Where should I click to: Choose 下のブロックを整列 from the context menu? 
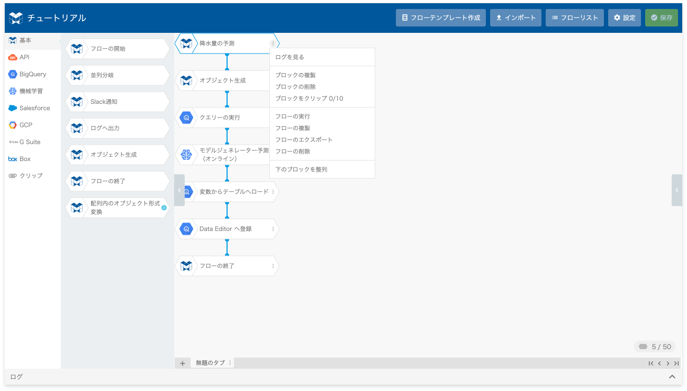tap(322, 170)
